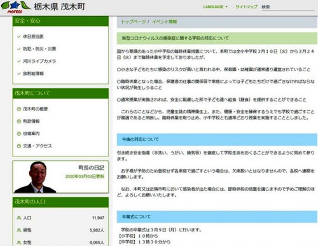Click 【小学校】10時から line
Image resolution: width=318 pixels, height=246 pixels.
139,236
